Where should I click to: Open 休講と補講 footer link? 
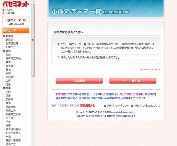[x=97, y=98]
